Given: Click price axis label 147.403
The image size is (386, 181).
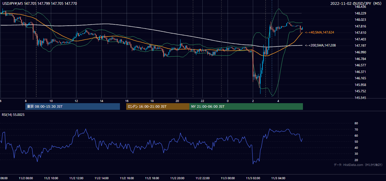Looking at the screenshot, I should pyautogui.click(x=361, y=39).
